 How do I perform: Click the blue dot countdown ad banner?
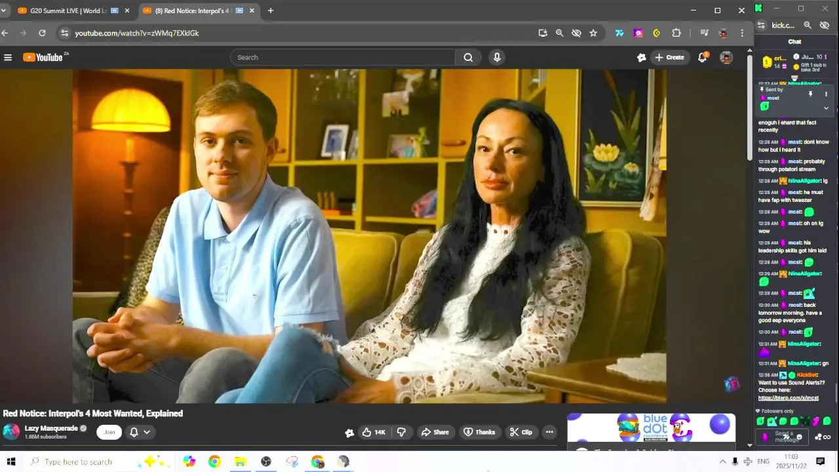click(x=651, y=427)
